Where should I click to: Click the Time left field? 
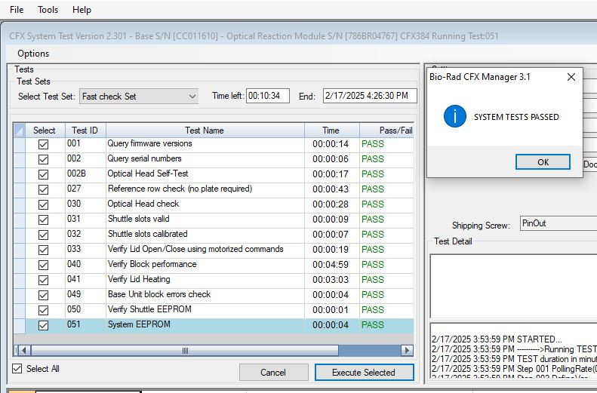(267, 97)
